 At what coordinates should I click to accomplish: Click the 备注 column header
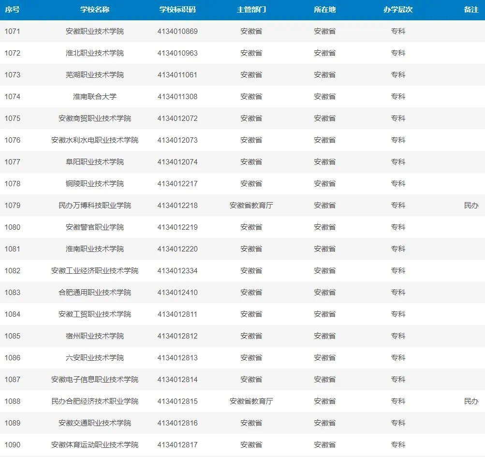coord(471,10)
